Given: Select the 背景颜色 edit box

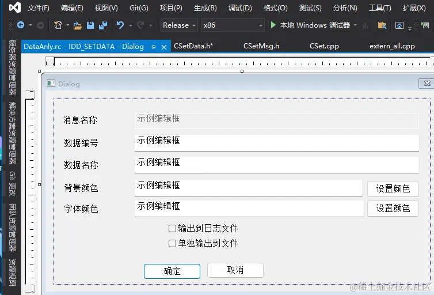Looking at the screenshot, I should [249, 188].
